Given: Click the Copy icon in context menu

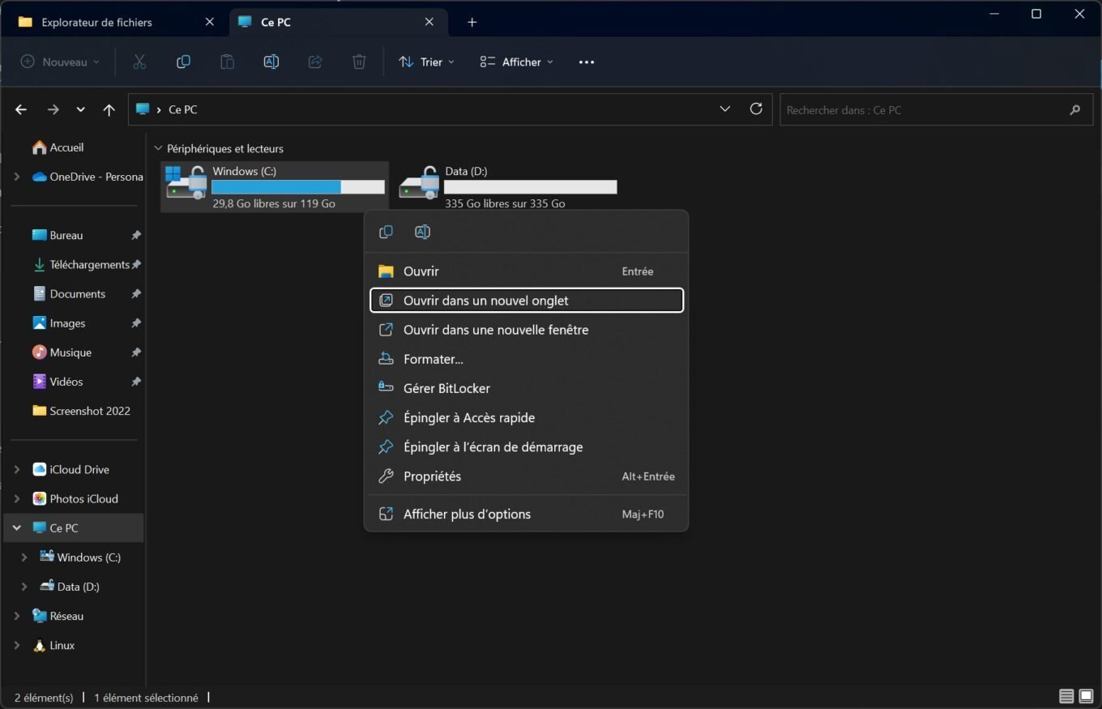Looking at the screenshot, I should point(386,232).
